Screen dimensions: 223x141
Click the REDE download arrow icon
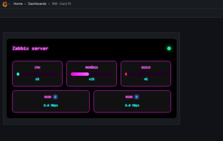coord(55,97)
